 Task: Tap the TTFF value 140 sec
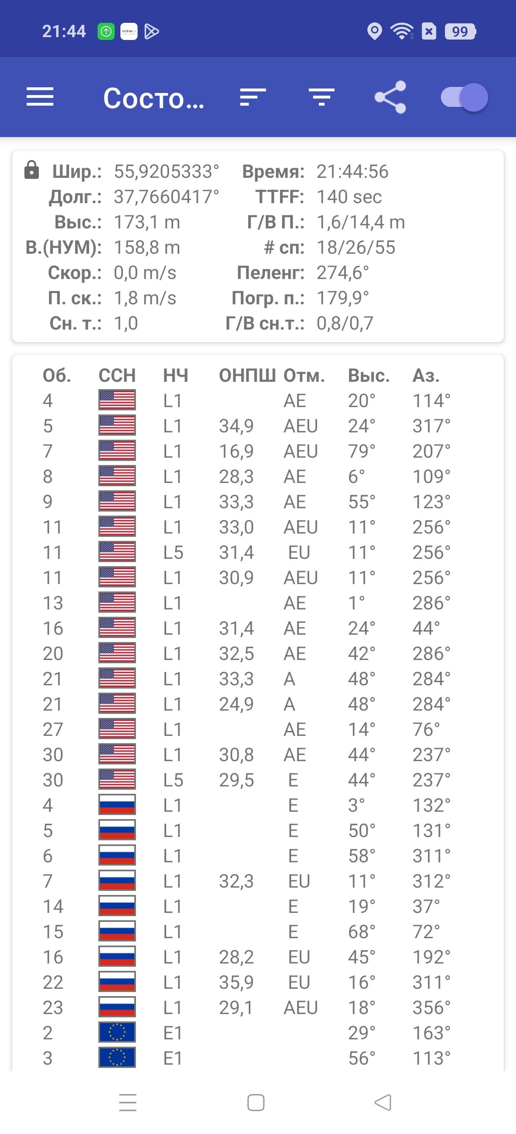click(x=349, y=197)
